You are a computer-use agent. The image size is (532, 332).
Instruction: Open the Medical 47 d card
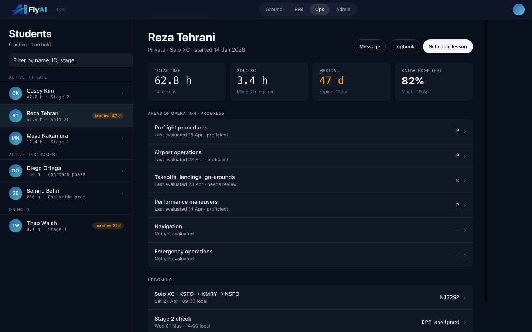point(351,82)
